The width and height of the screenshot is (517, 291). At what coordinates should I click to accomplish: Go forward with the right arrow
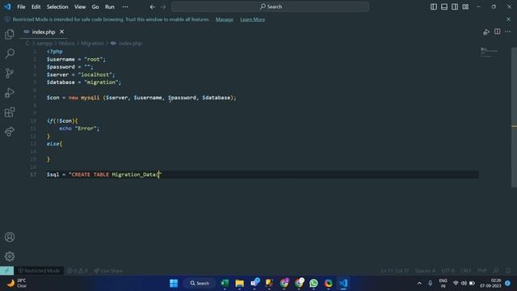(163, 6)
